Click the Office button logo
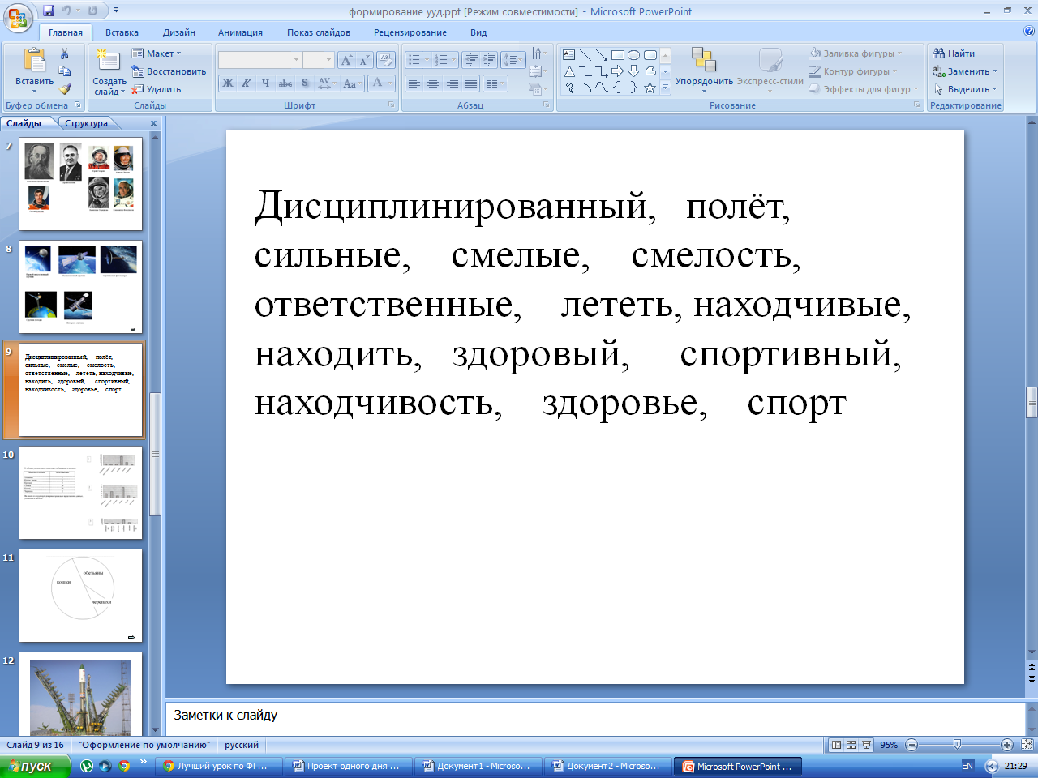This screenshot has width=1038, height=778. (17, 17)
